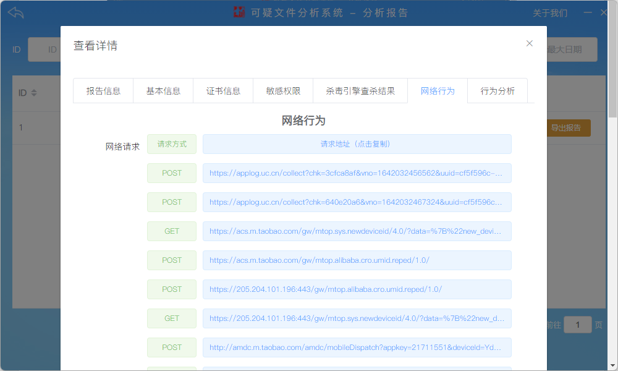The image size is (618, 371).
Task: Sort table by ID column arrows
Action: 34,93
